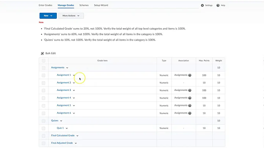Open Final Adjusted Grade context chevron
The image size is (264, 148).
pos(76,143)
